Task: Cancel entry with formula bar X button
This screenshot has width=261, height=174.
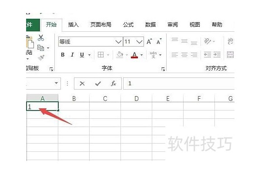Action: click(x=82, y=84)
